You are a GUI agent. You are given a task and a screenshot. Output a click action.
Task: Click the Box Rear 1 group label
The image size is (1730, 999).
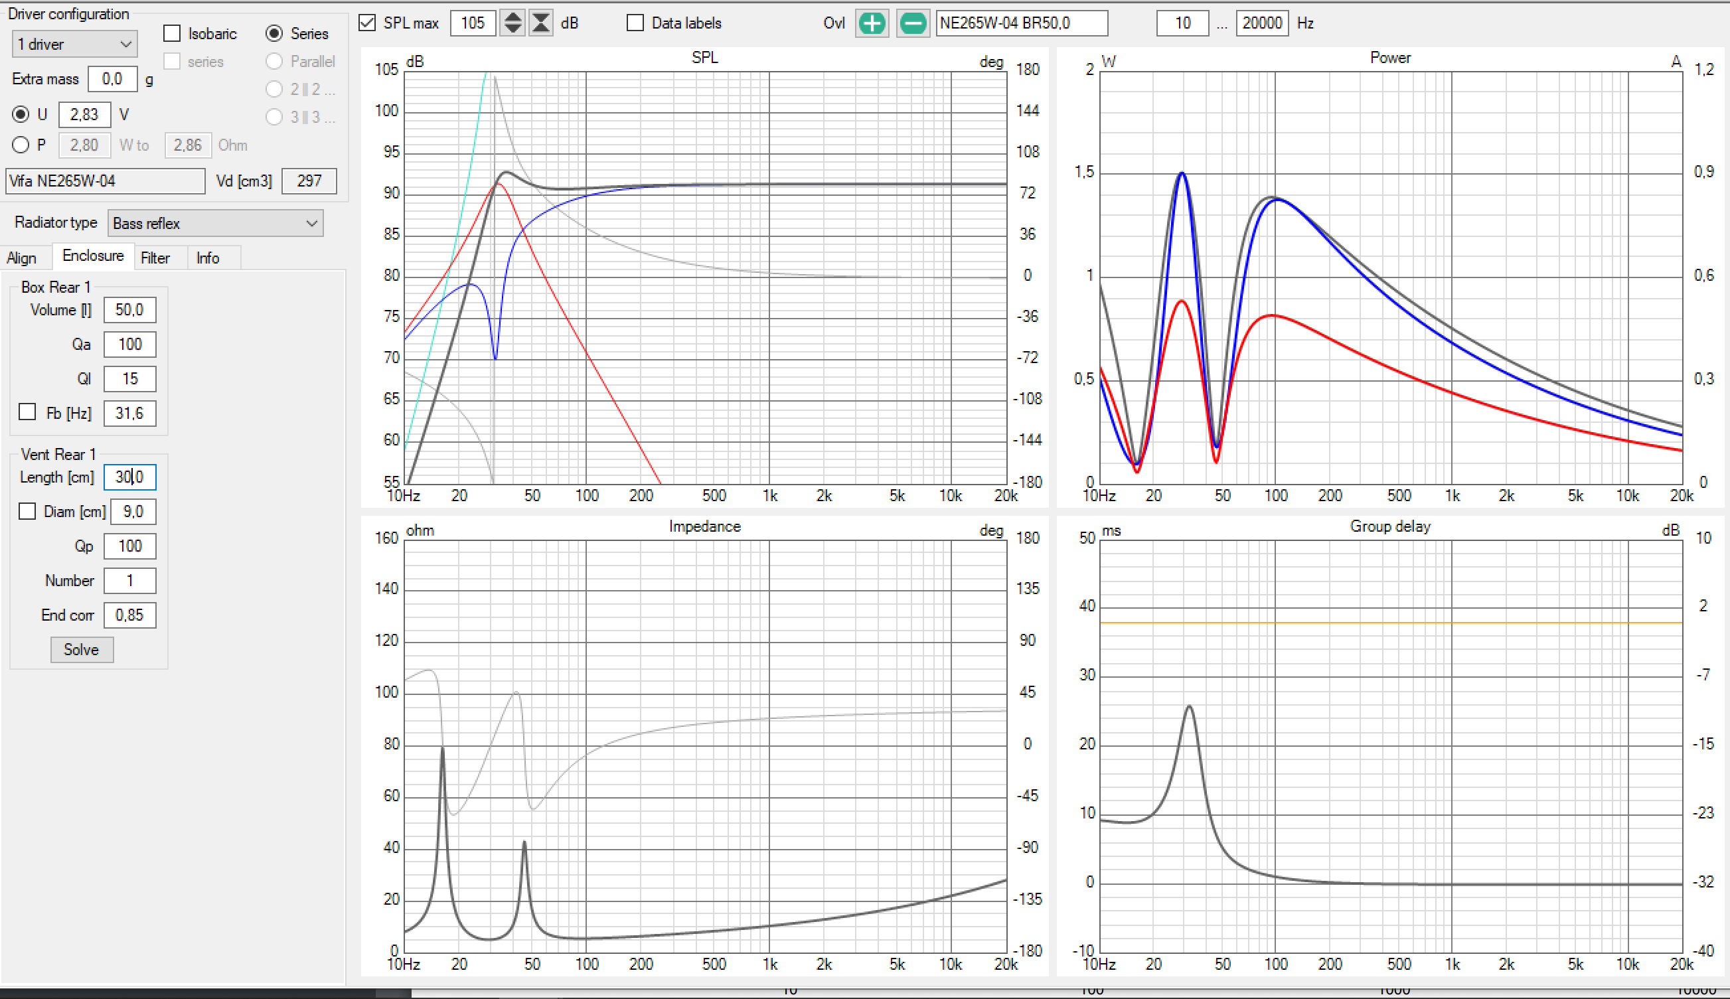point(56,287)
